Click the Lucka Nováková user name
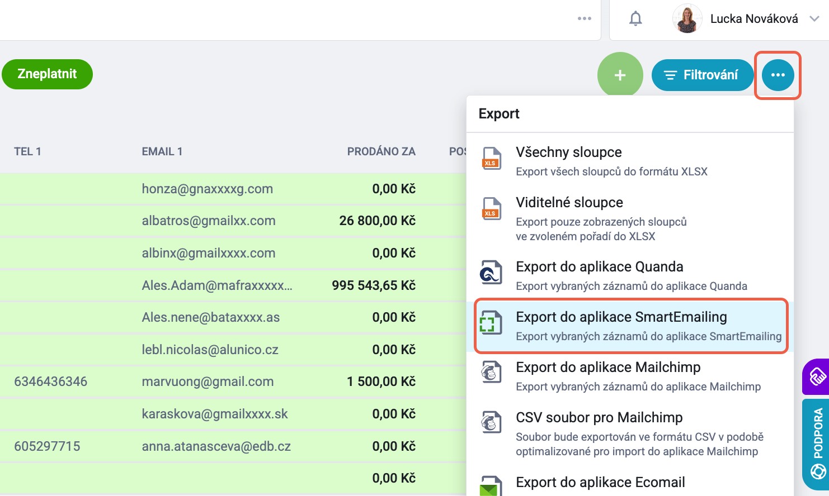The width and height of the screenshot is (829, 496). [x=754, y=18]
